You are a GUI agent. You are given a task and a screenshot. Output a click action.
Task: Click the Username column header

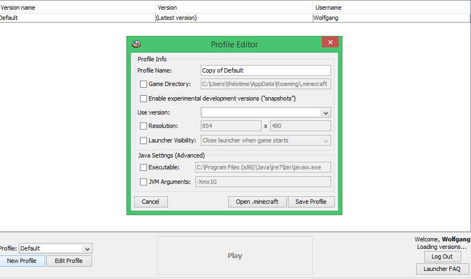[x=392, y=8]
